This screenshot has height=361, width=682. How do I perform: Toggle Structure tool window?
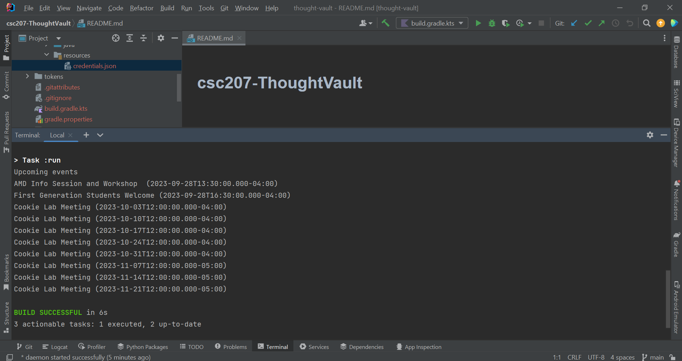click(6, 317)
